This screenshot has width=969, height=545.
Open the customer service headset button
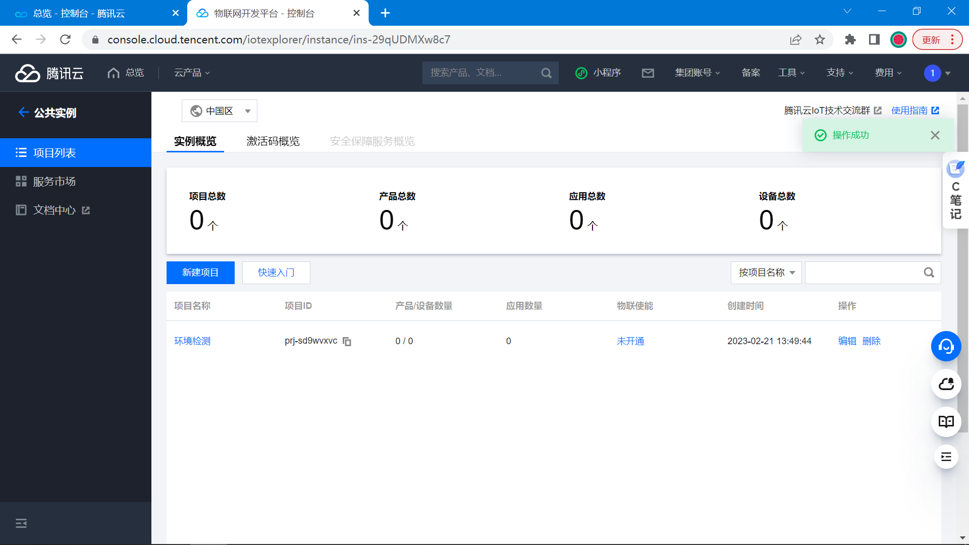point(946,346)
